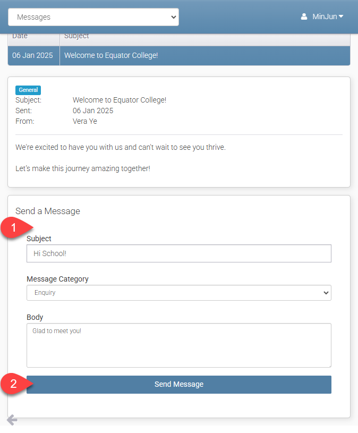
Task: Click the sender name Vera Ye
Action: (x=85, y=121)
